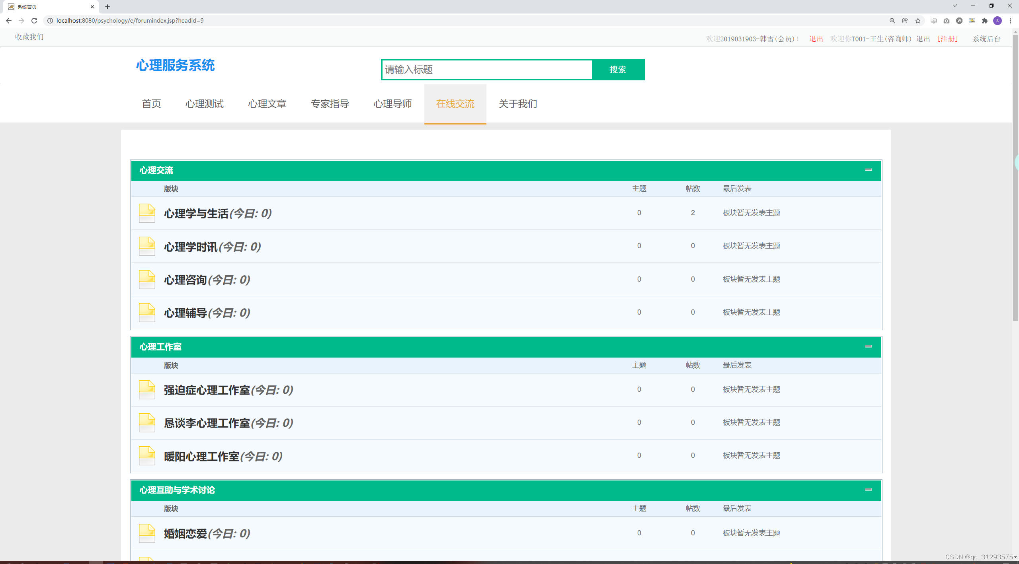Click the browser zoom magnifier icon
Viewport: 1019px width, 564px height.
892,21
